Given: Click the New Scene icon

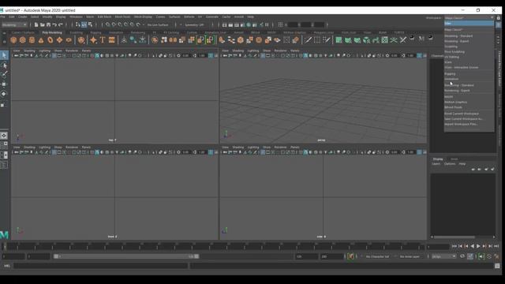Looking at the screenshot, I should coord(36,24).
